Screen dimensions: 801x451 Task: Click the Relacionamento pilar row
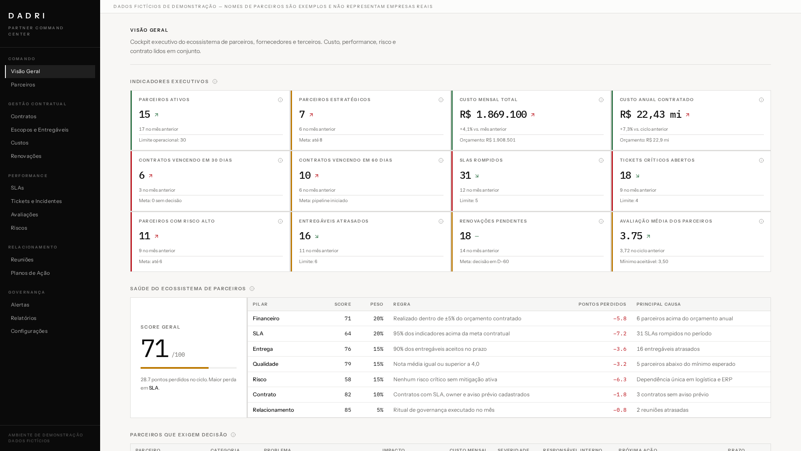(509, 410)
